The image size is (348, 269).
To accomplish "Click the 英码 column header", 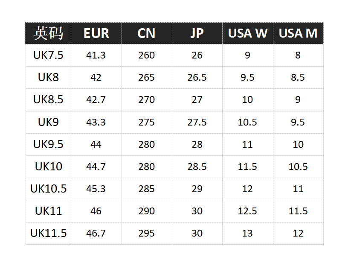I will (48, 33).
